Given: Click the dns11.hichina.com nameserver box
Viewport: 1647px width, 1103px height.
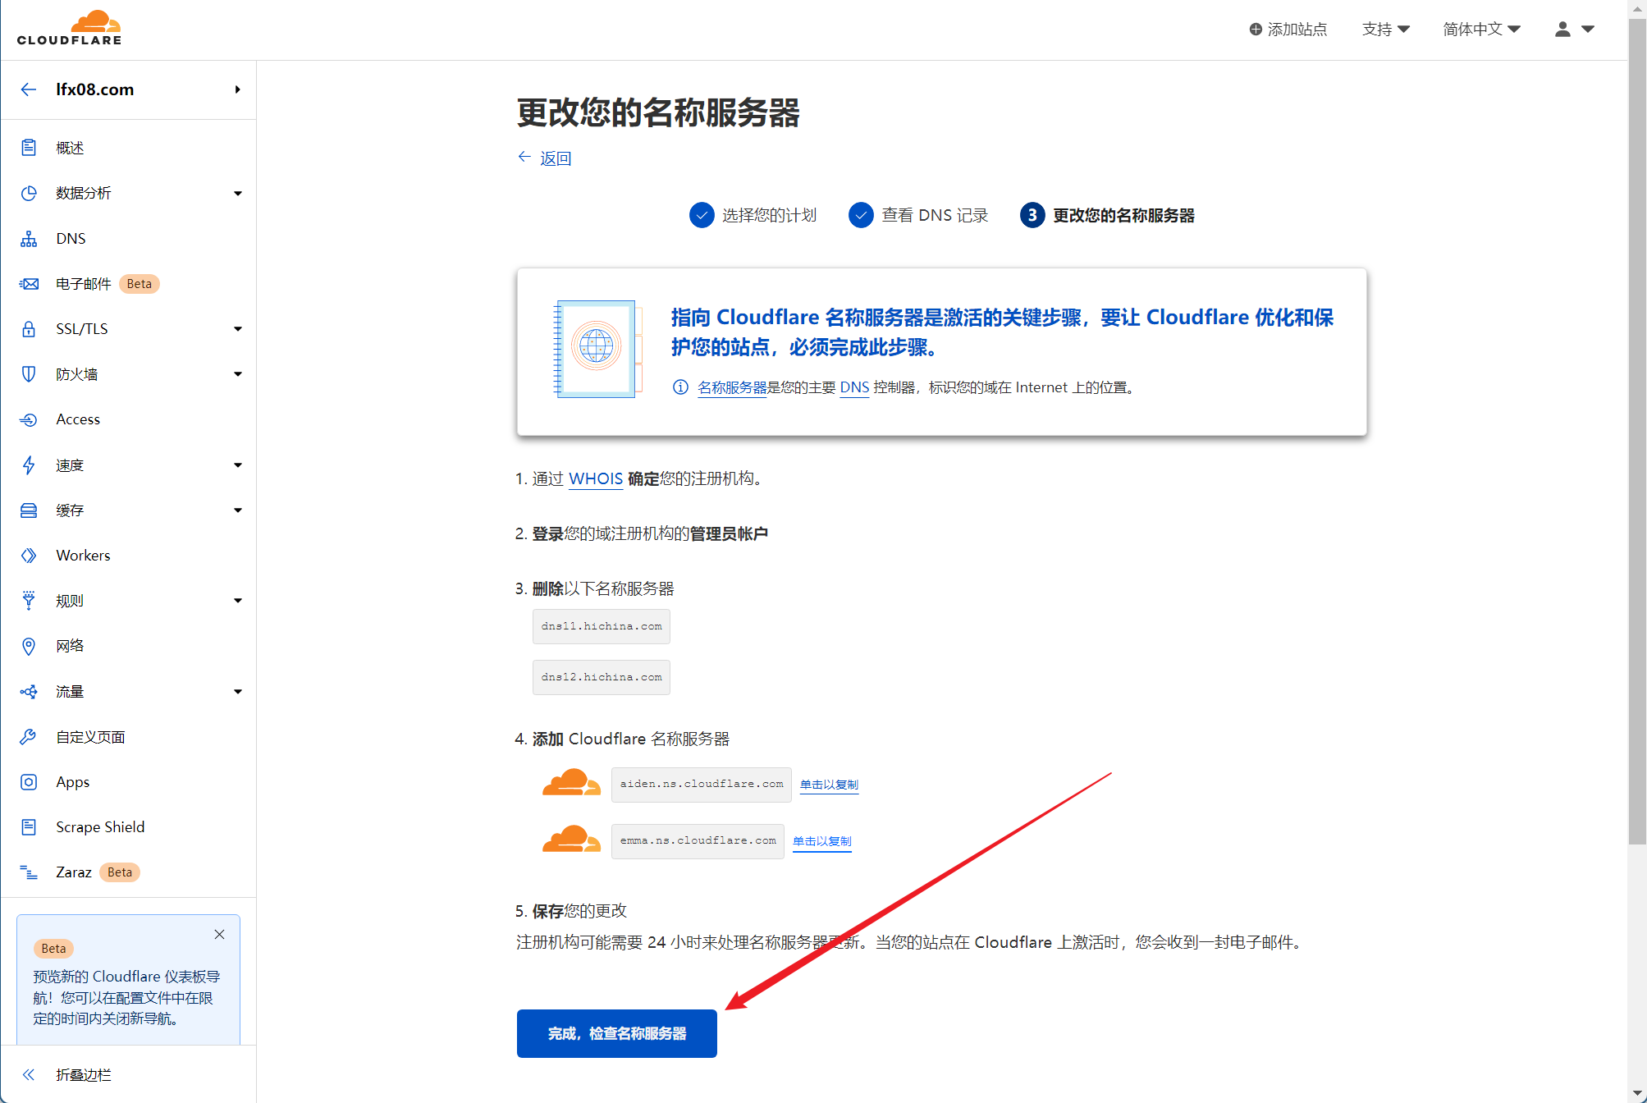Looking at the screenshot, I should pos(602,626).
